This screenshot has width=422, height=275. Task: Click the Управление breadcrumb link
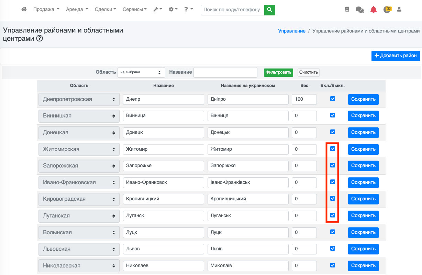(291, 31)
